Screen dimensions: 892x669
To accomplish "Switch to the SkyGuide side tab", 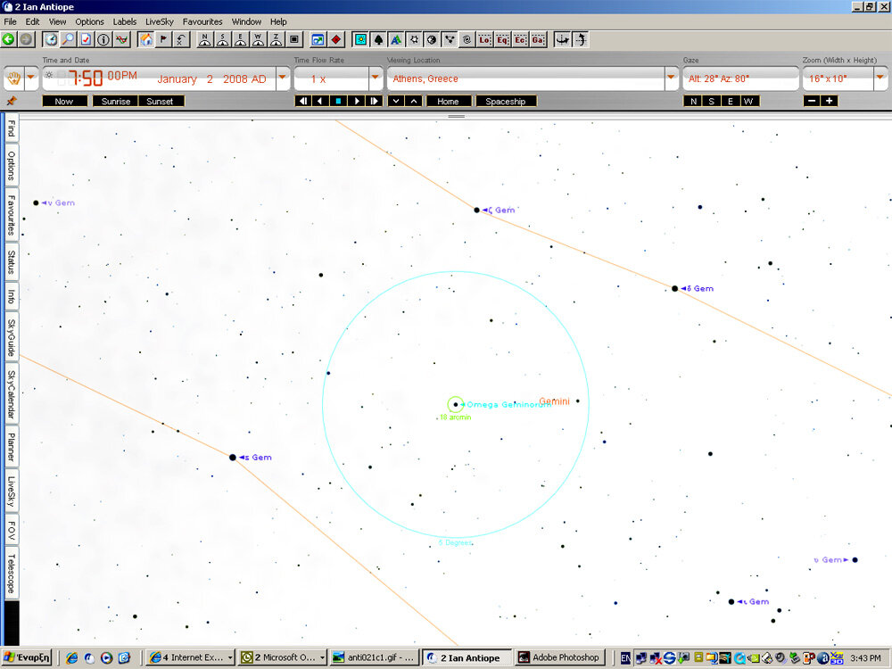I will click(12, 337).
